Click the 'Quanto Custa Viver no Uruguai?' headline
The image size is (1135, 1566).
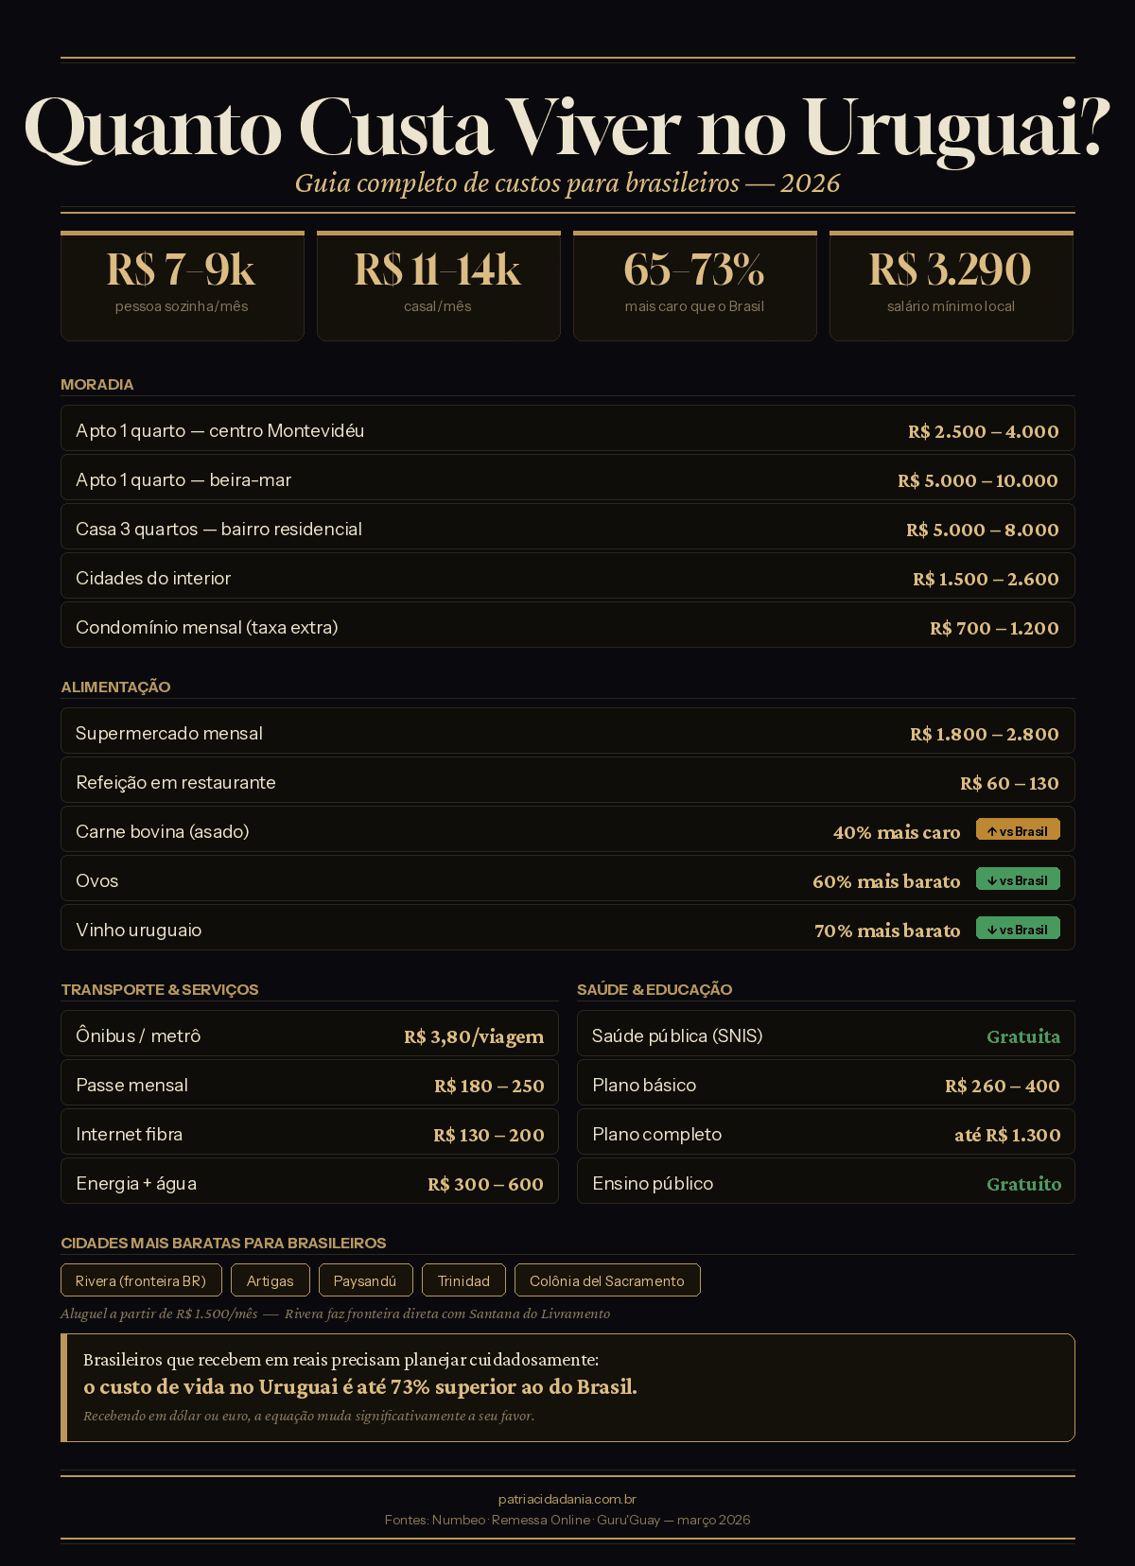(x=567, y=129)
